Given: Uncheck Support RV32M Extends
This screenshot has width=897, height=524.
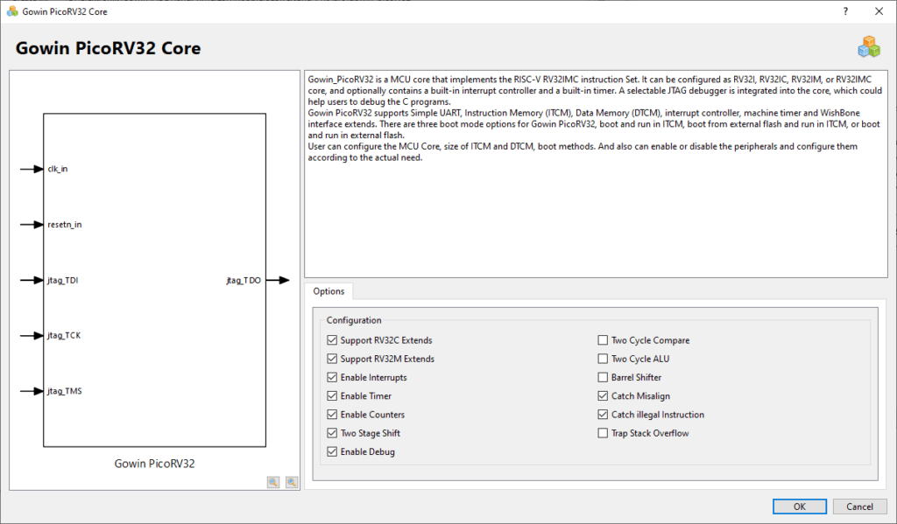Looking at the screenshot, I should click(332, 359).
